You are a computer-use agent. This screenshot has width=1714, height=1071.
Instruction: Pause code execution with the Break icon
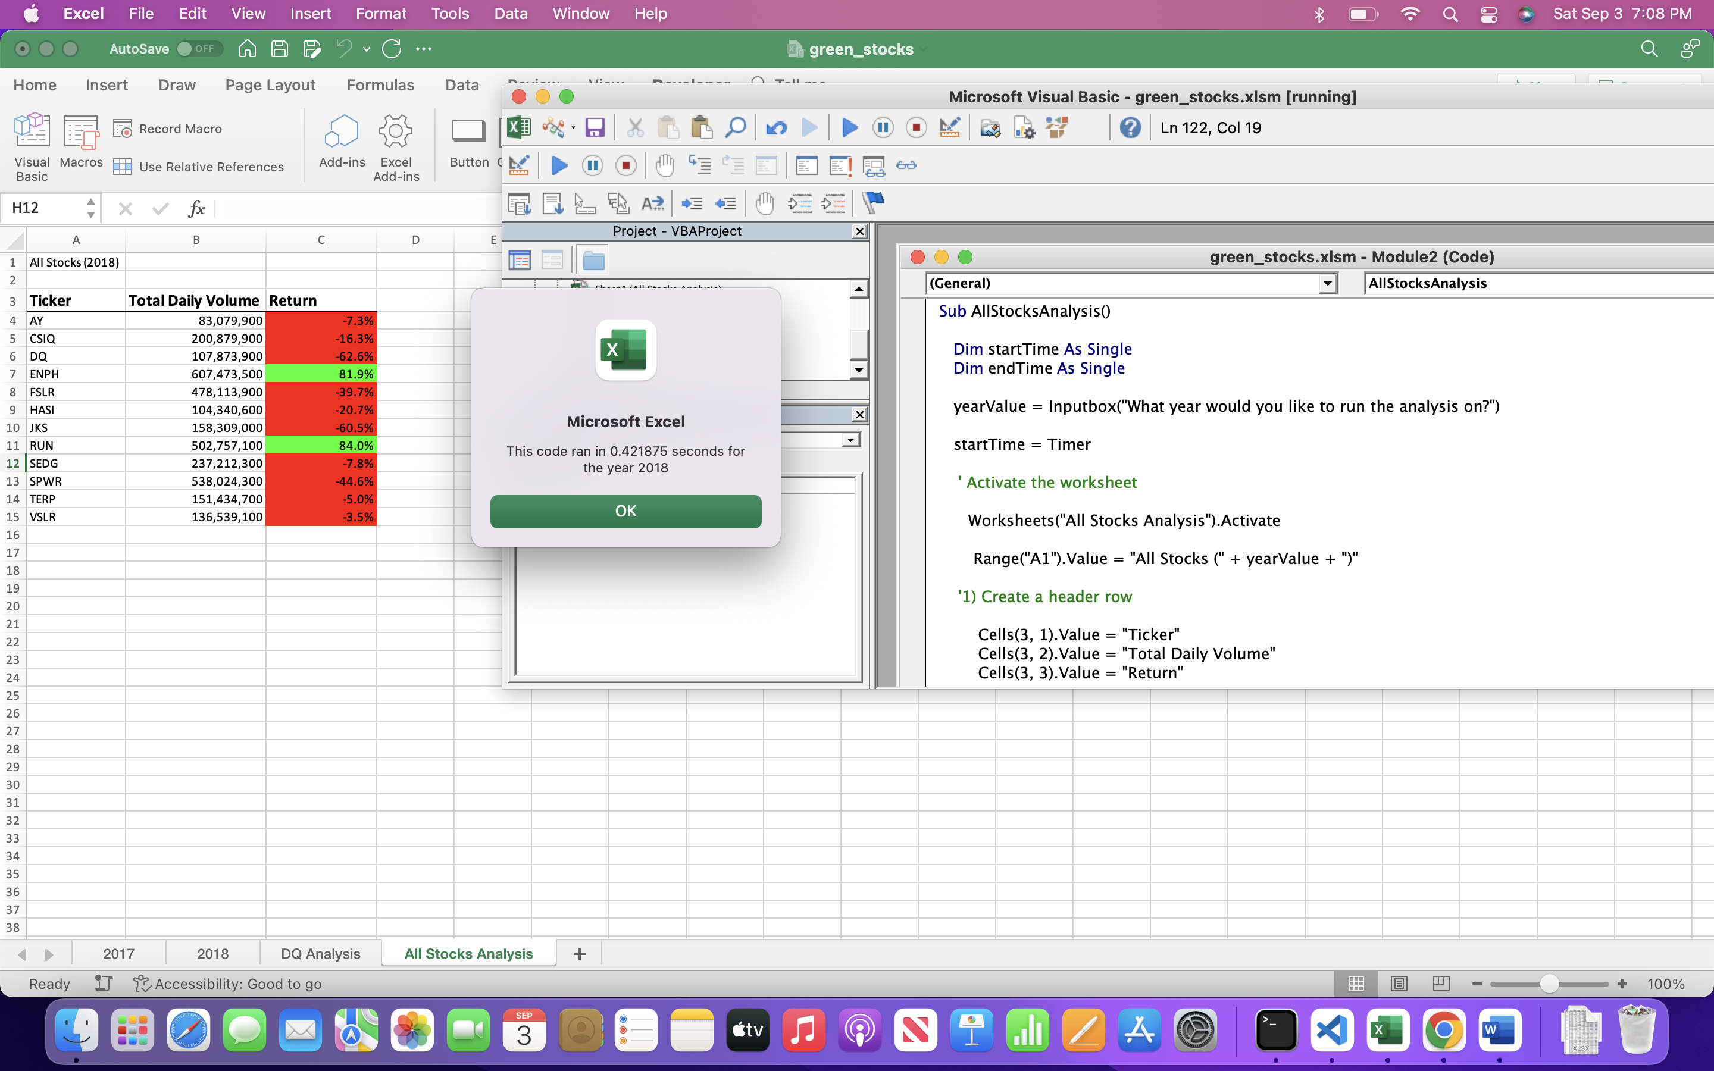pos(883,128)
